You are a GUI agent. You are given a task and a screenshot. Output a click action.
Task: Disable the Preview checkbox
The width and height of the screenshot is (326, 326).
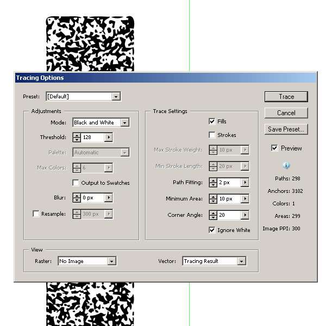coord(274,148)
